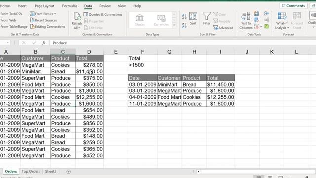Click the Relationships icon

point(267,20)
